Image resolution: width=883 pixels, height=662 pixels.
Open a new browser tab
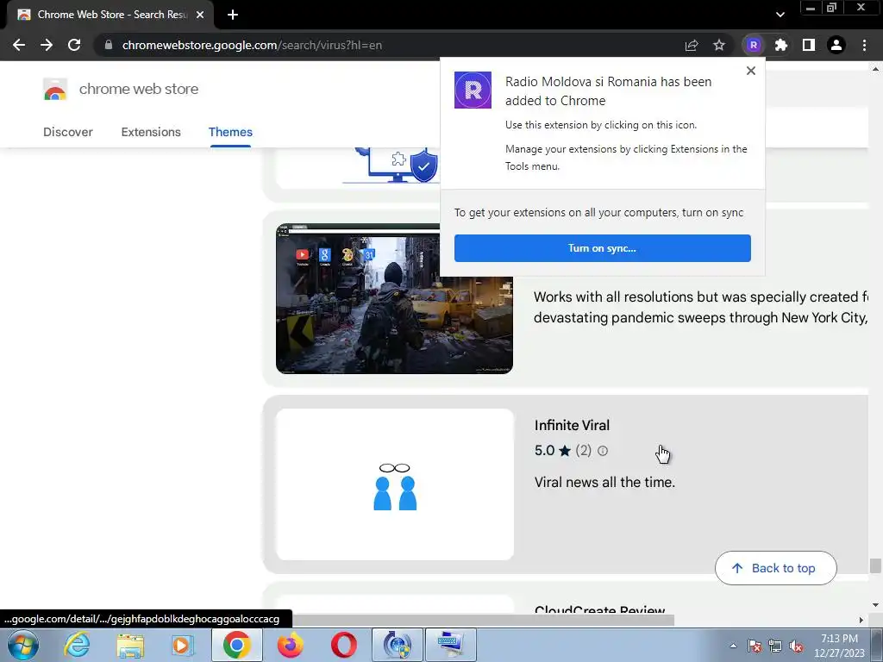tap(233, 15)
